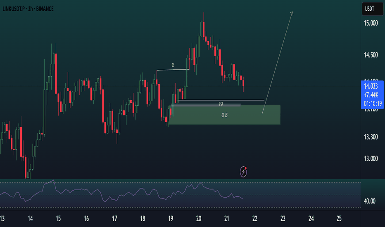The height and width of the screenshot is (227, 385).
Task: Select the SSL text label
Action: [x=221, y=104]
